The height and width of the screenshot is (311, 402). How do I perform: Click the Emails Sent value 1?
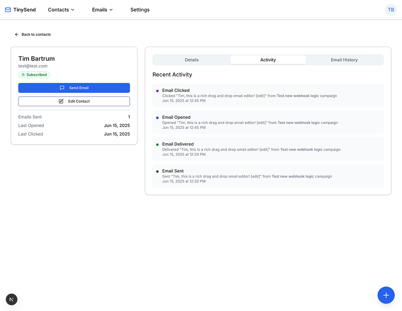[129, 117]
